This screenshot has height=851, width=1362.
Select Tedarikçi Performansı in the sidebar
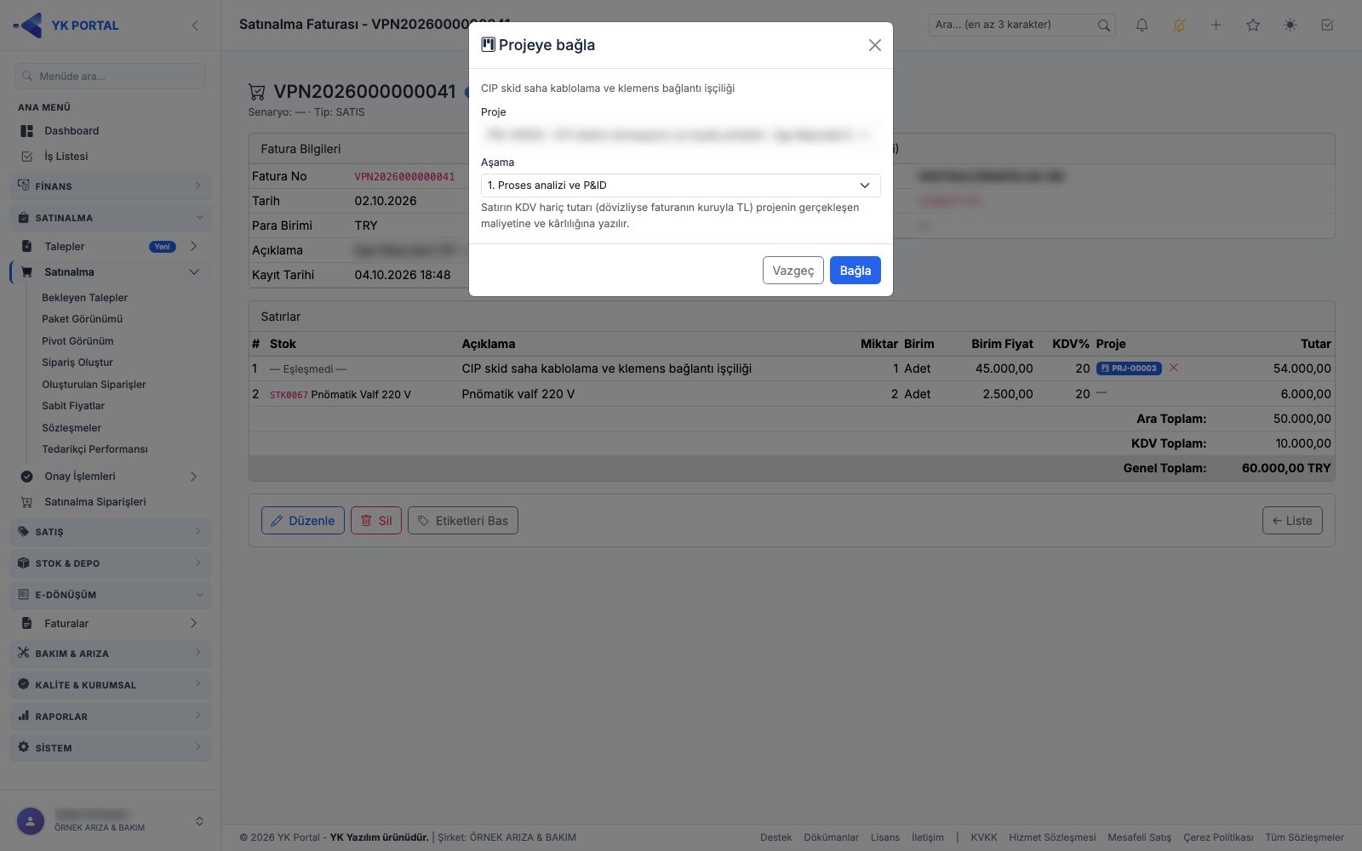pos(94,449)
